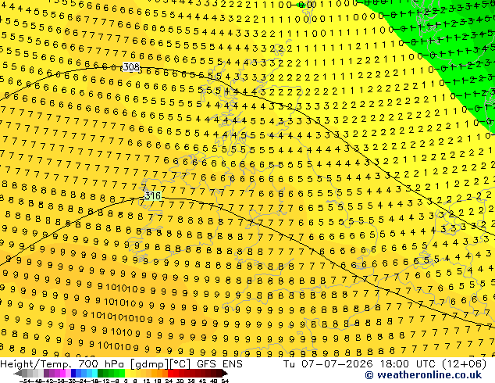The image size is (495, 383).
Task: Click the 18:00 UTC time text
Action: pyautogui.click(x=408, y=364)
